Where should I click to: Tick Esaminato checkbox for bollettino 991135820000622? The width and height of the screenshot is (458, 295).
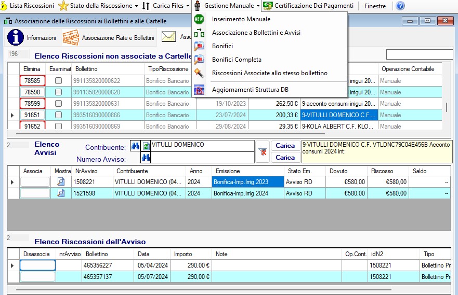[x=58, y=81]
